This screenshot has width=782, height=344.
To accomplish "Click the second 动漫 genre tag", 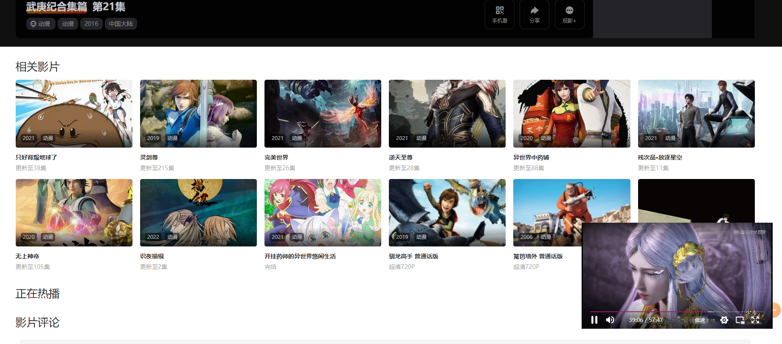I will pos(68,24).
